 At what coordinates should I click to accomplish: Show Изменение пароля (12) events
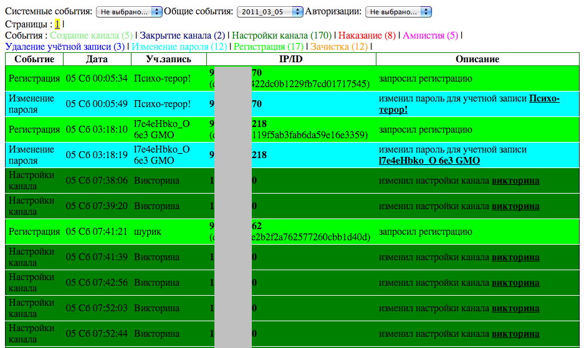180,47
